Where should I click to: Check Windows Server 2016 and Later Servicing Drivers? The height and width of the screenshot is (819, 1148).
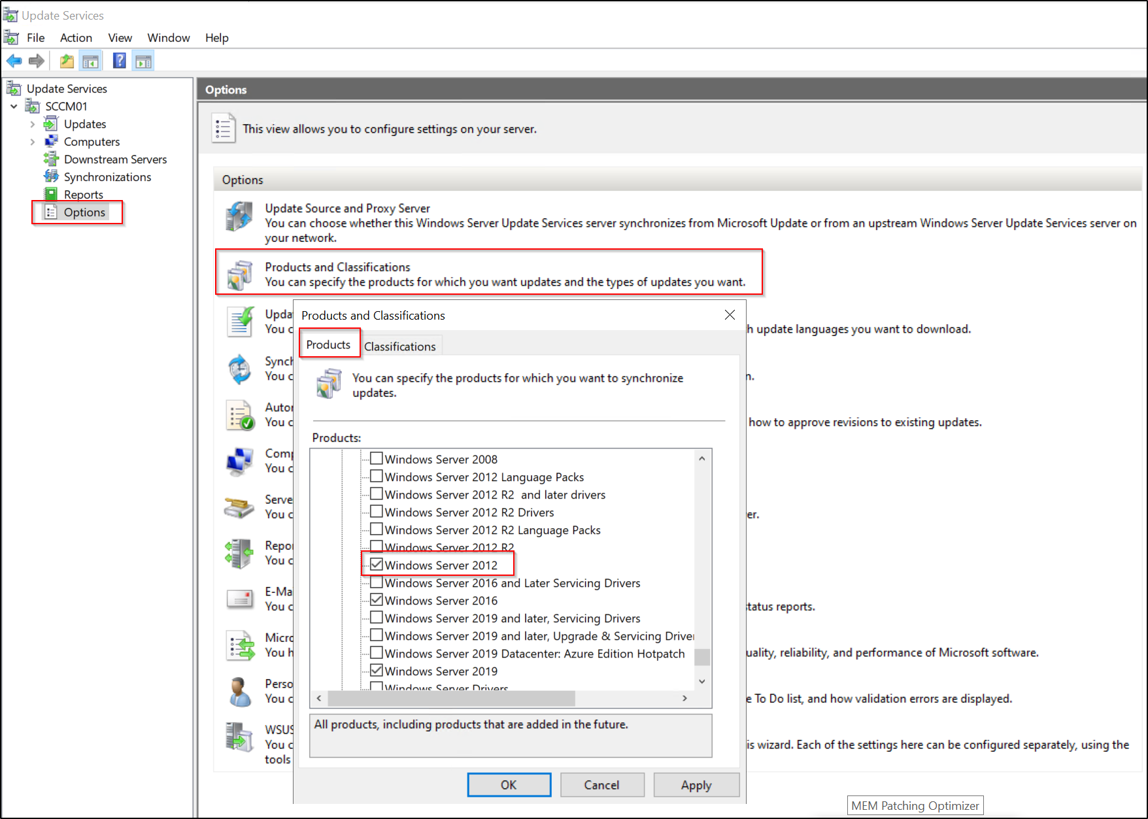click(377, 582)
